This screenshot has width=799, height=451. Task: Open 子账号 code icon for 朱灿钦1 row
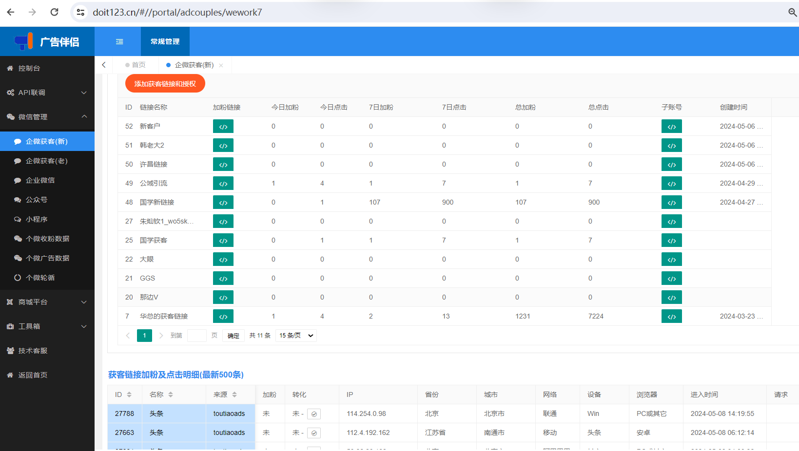[x=672, y=221]
